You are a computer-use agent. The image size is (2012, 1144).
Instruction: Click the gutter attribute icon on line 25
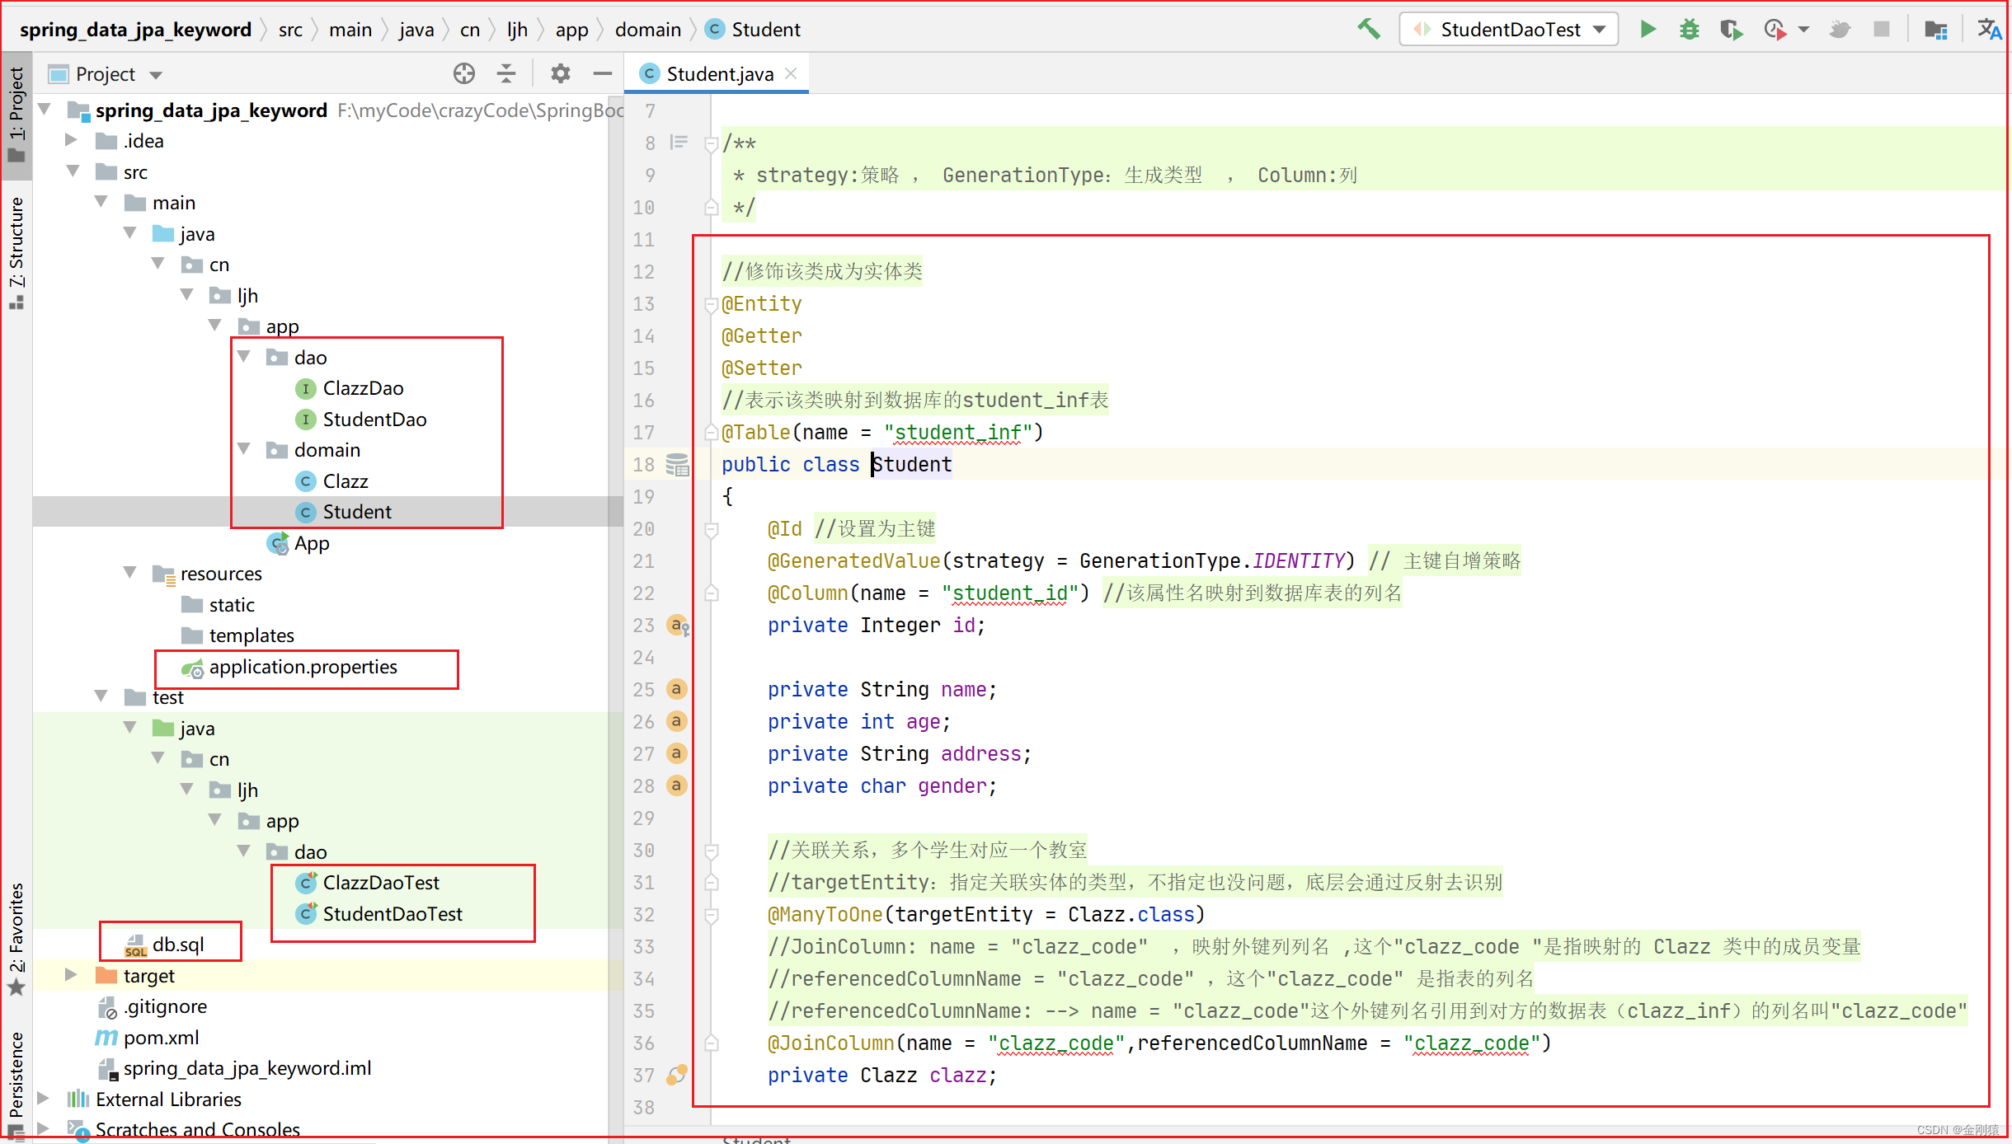676,689
